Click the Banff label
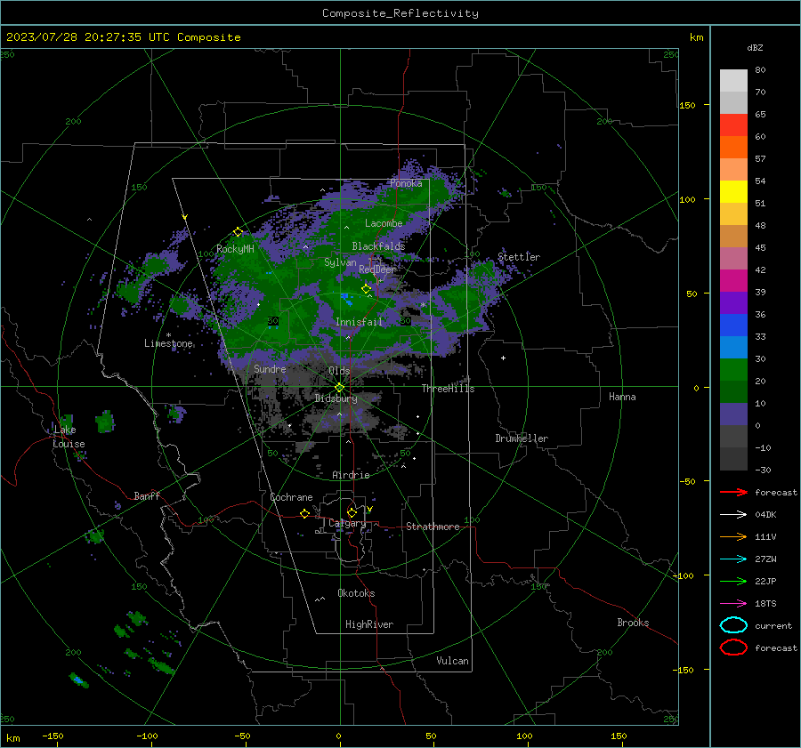Screen dimensions: 801x748 pos(147,495)
